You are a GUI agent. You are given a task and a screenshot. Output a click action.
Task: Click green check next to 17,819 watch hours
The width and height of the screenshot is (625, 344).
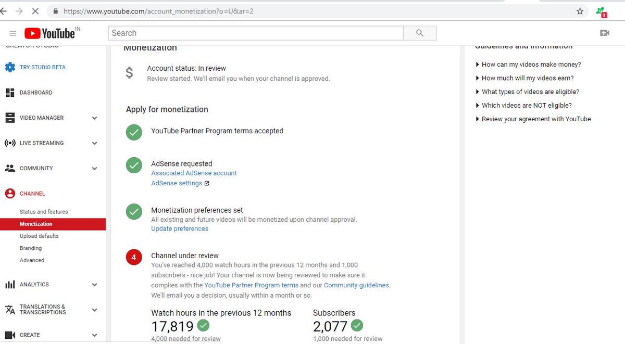204,326
